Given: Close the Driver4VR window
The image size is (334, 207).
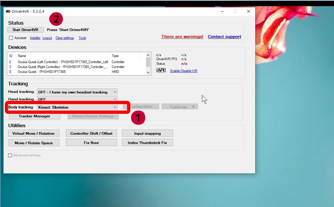Looking at the screenshot, I should (248, 12).
